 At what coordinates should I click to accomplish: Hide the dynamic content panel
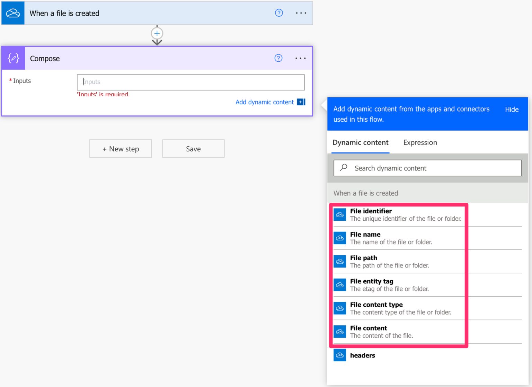coord(512,109)
